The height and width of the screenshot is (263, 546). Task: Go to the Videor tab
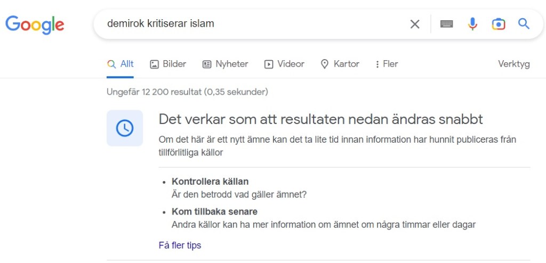[284, 64]
